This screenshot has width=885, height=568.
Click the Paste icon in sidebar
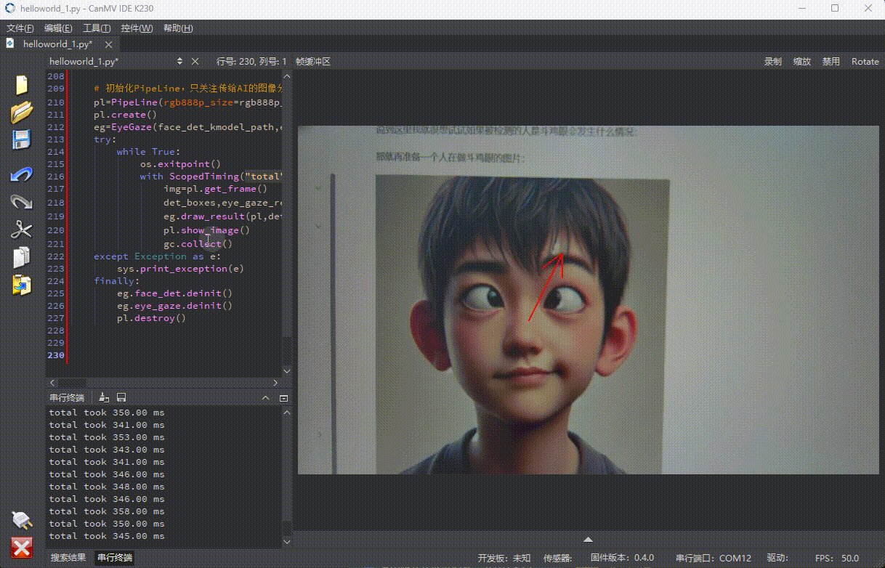click(x=22, y=285)
